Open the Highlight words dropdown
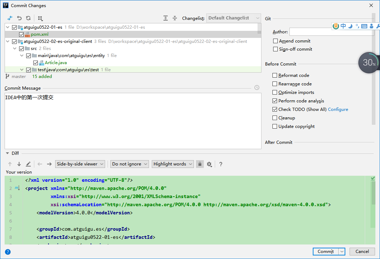 [x=173, y=164]
